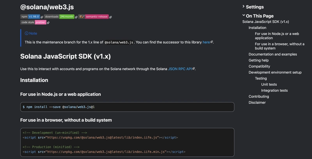Collapse the On This Page section

click(258, 16)
